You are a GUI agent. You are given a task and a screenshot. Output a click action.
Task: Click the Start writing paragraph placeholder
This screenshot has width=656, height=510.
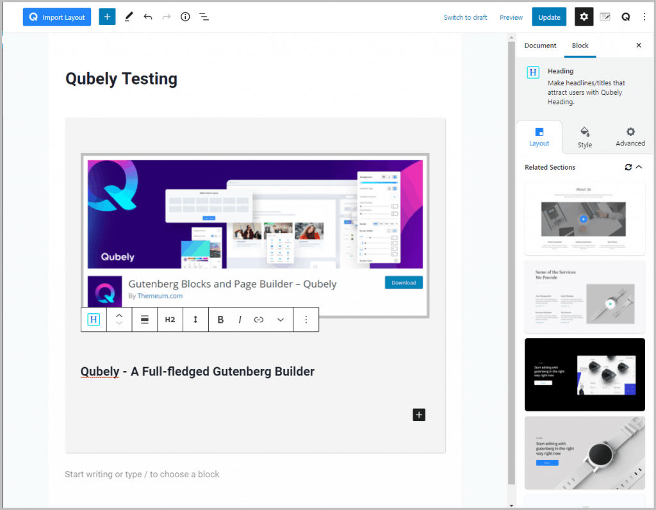click(142, 474)
